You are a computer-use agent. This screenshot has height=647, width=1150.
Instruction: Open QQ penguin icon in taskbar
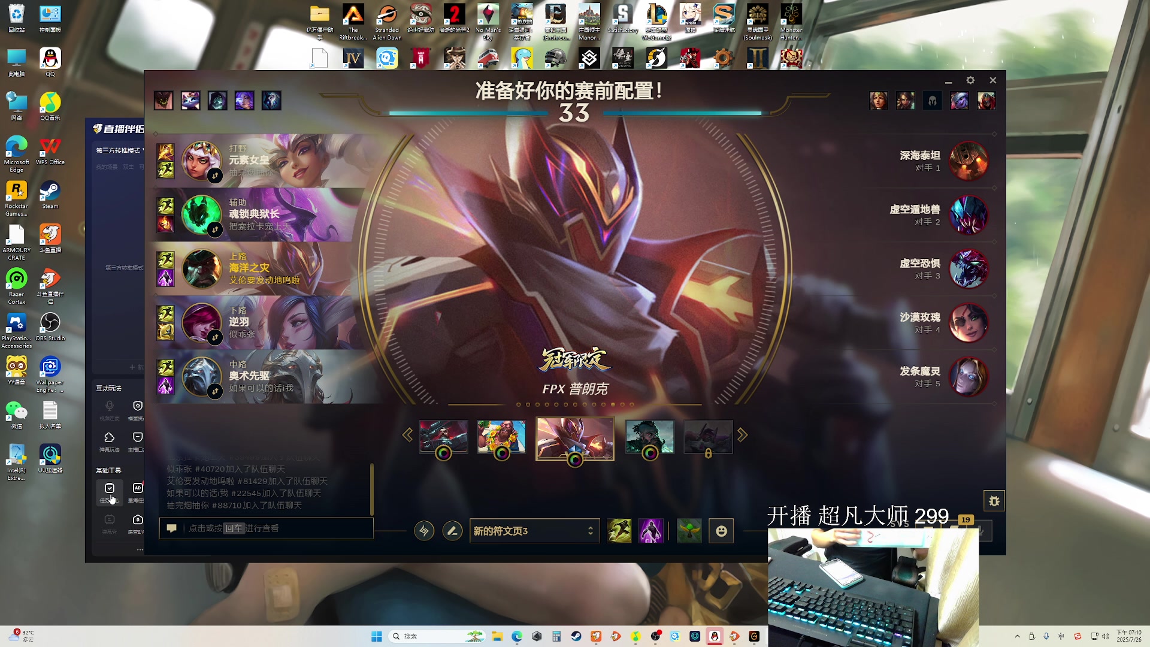(715, 636)
